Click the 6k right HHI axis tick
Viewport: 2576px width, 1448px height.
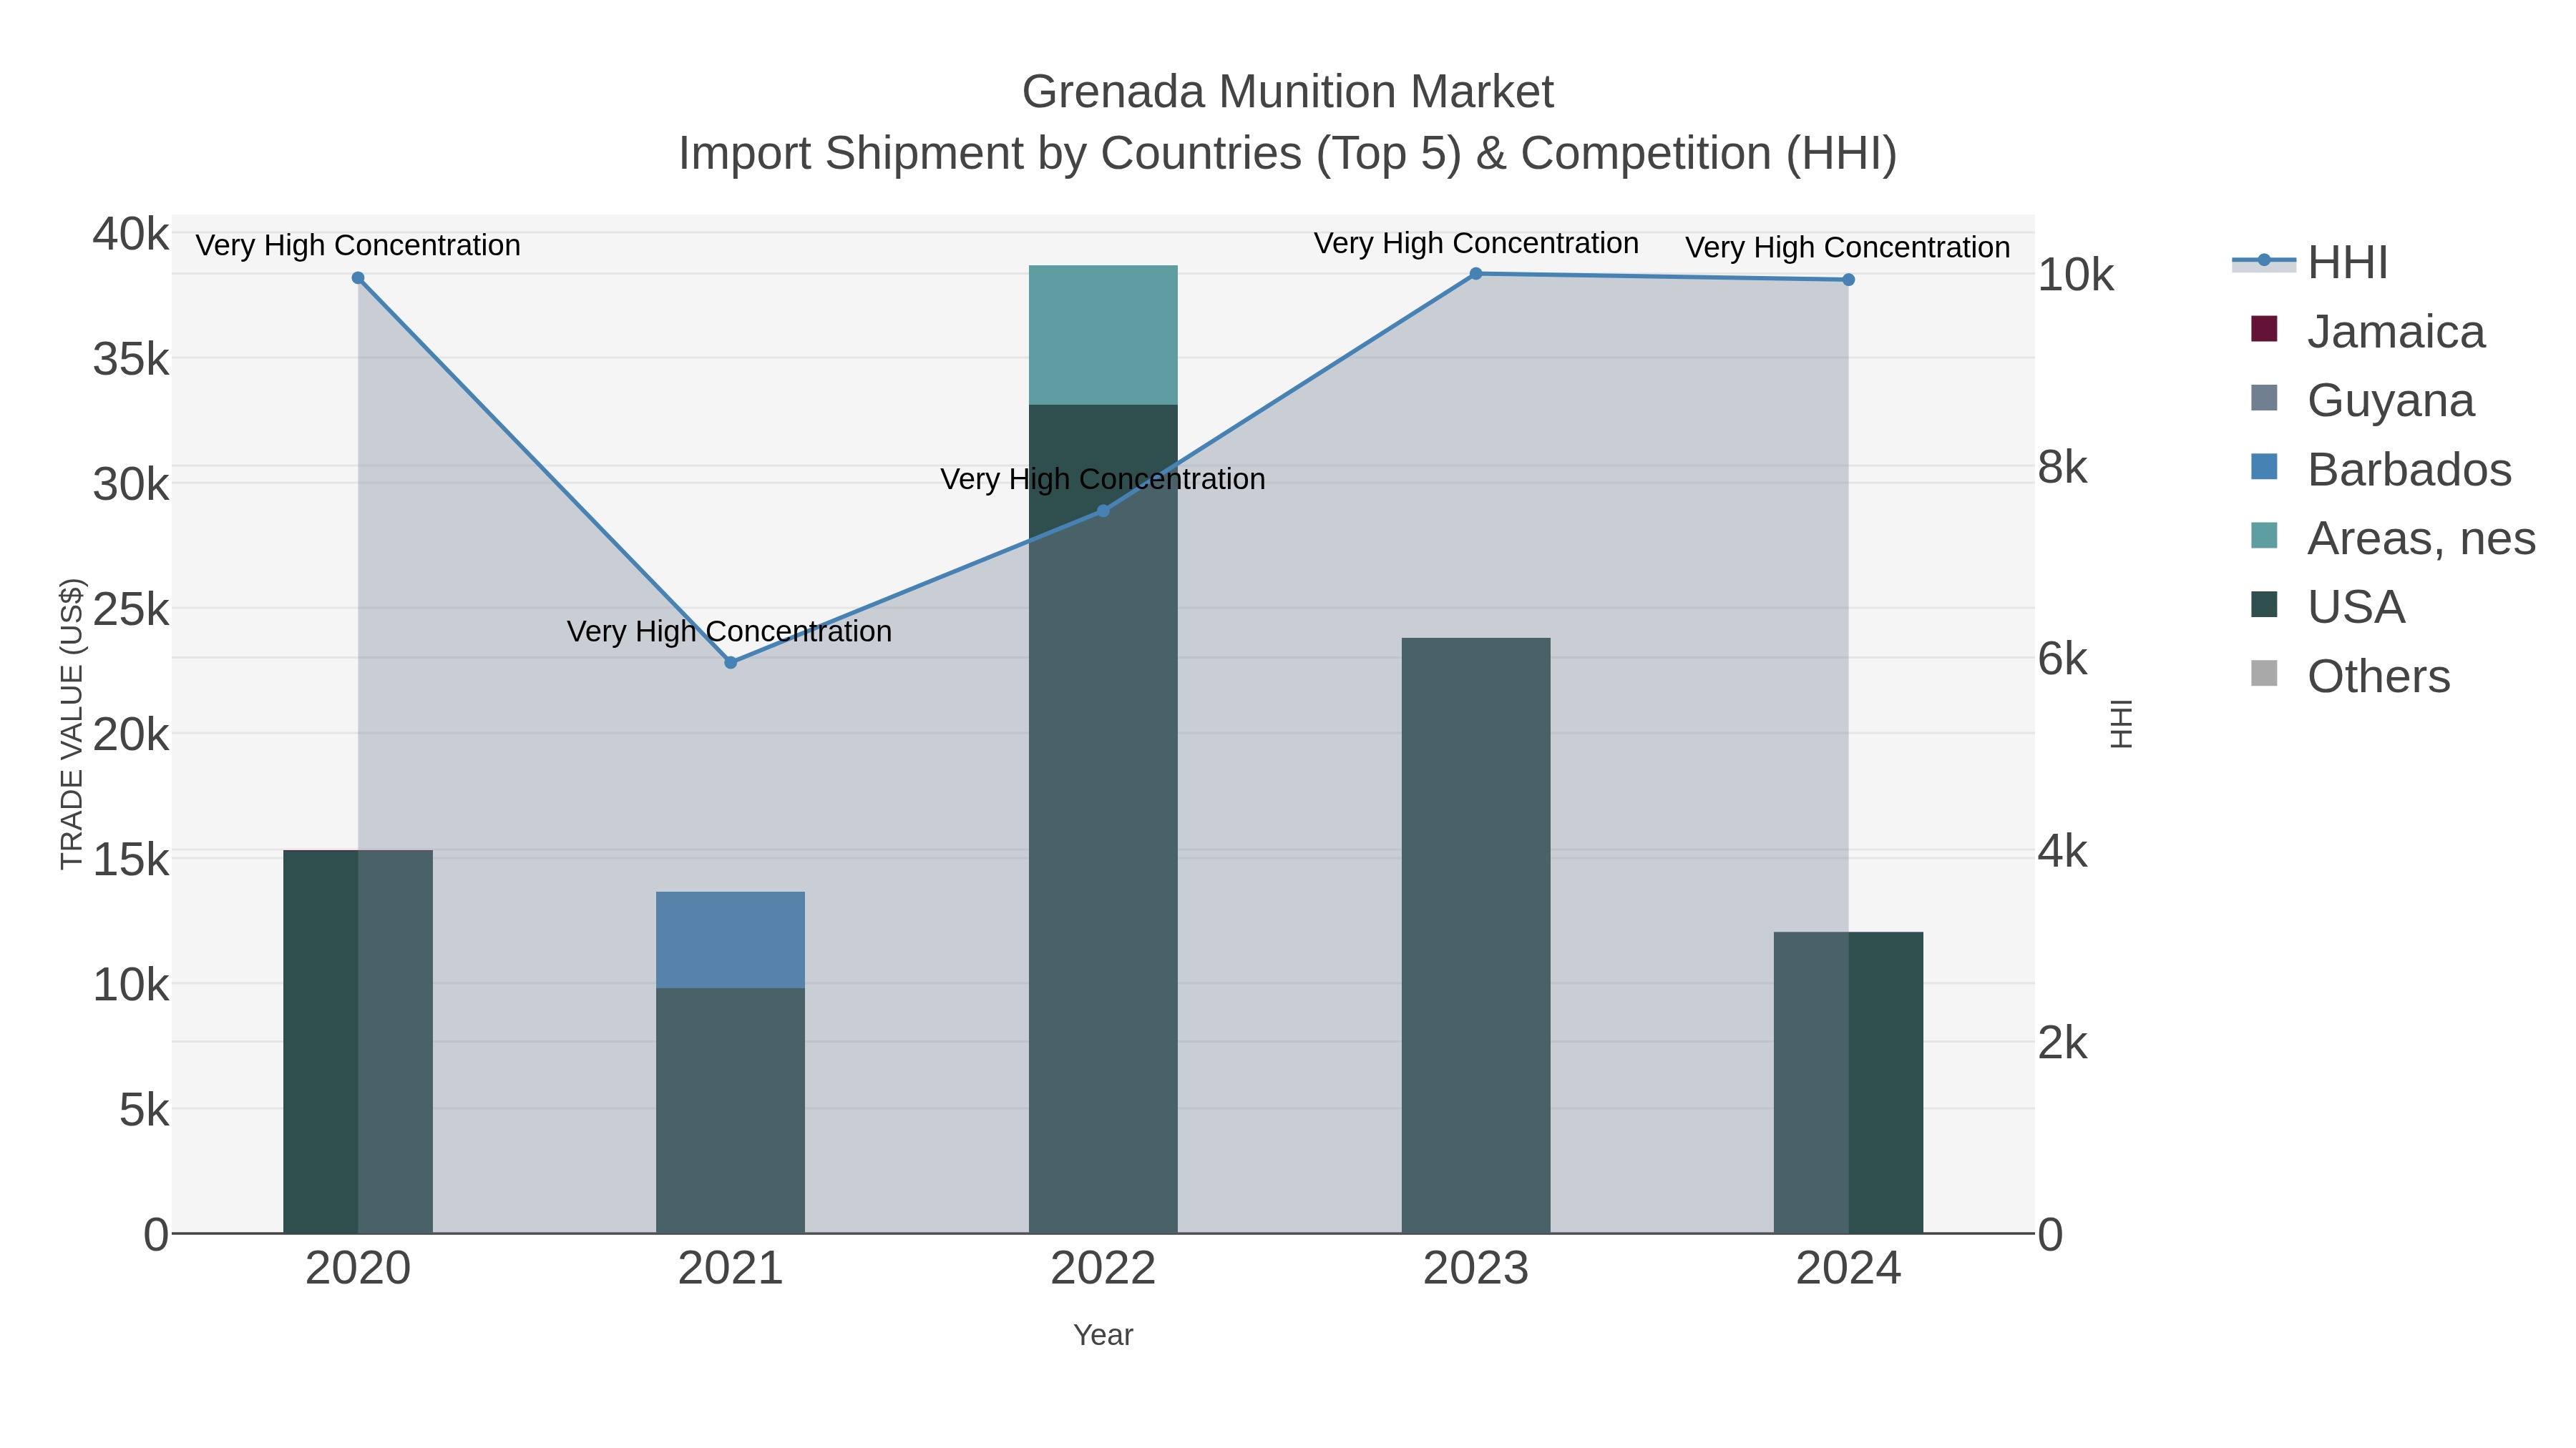pyautogui.click(x=2063, y=659)
